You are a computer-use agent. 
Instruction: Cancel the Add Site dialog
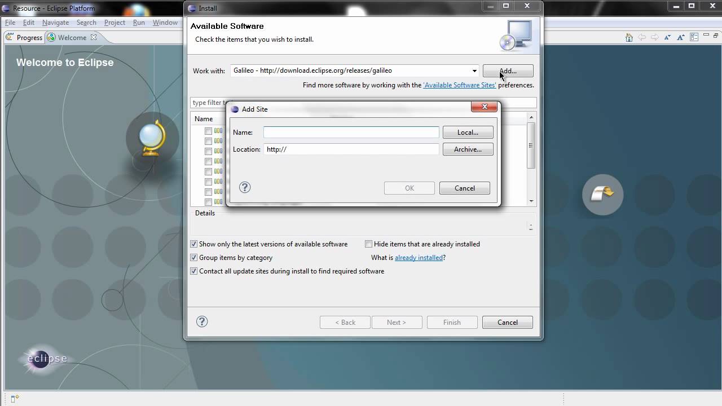point(465,188)
